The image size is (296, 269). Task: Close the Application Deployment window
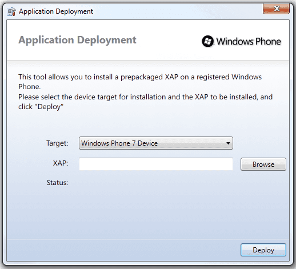[x=276, y=9]
